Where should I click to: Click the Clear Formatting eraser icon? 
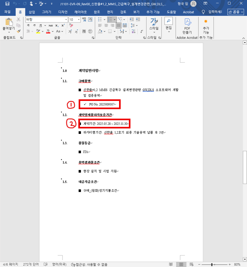[71, 25]
